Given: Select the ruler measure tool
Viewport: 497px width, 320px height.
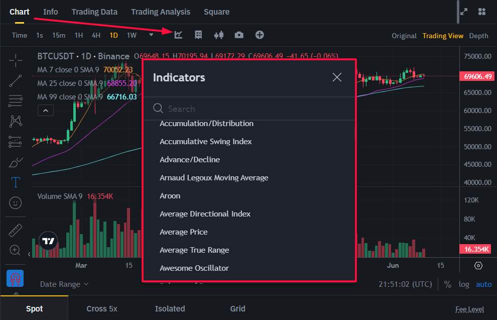Looking at the screenshot, I should pyautogui.click(x=15, y=231).
